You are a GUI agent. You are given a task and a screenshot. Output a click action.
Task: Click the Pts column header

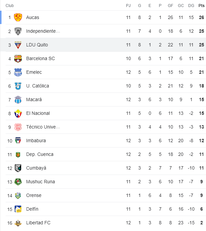(201, 6)
